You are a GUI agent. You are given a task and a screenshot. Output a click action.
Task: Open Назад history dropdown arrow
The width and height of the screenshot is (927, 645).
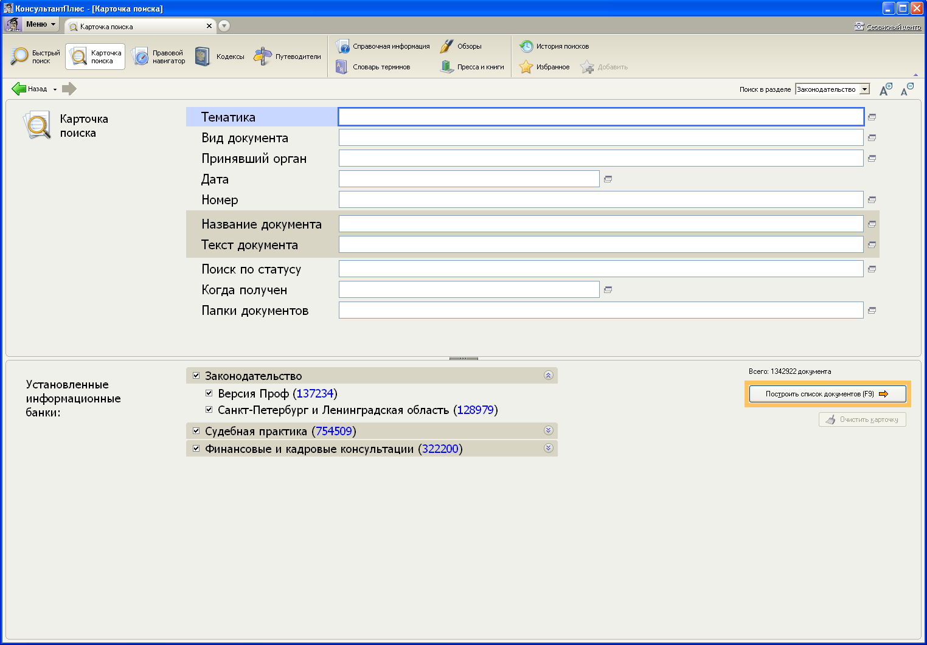click(x=55, y=89)
